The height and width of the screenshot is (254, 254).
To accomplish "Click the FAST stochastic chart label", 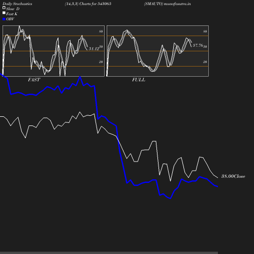I will [34, 80].
